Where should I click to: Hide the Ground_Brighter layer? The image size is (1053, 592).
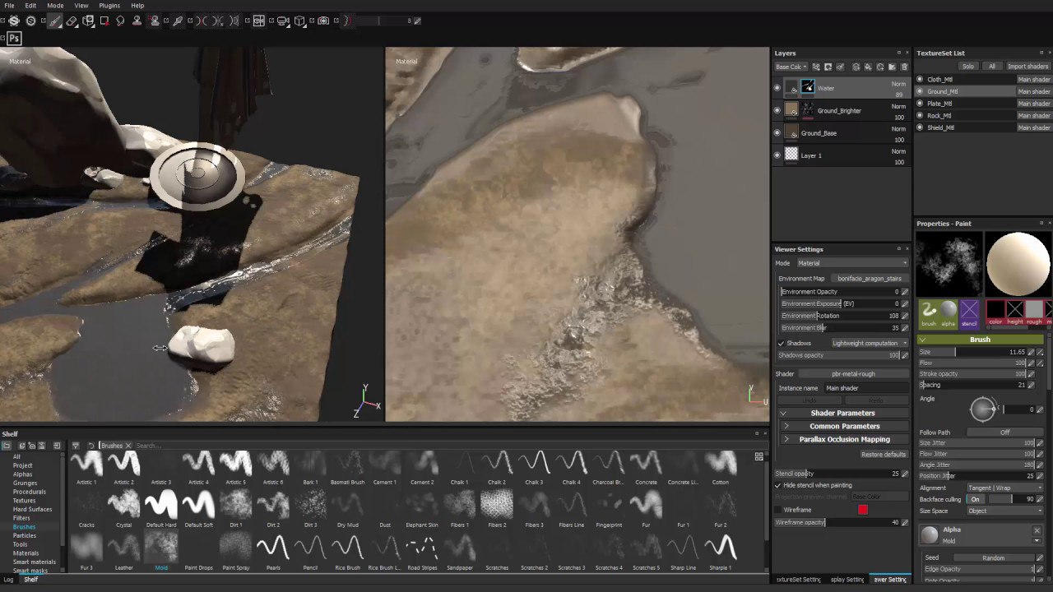click(777, 110)
